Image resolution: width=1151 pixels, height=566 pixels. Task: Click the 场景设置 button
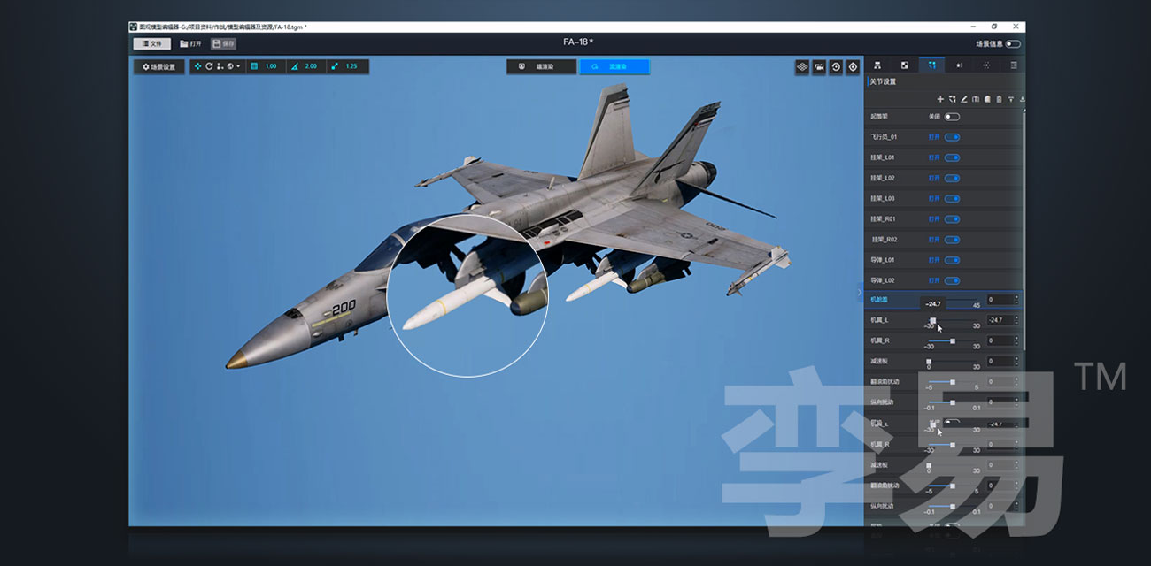click(159, 66)
